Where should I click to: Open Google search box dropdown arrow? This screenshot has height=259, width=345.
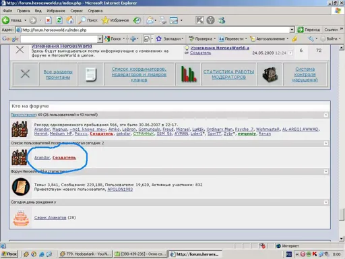coord(100,39)
